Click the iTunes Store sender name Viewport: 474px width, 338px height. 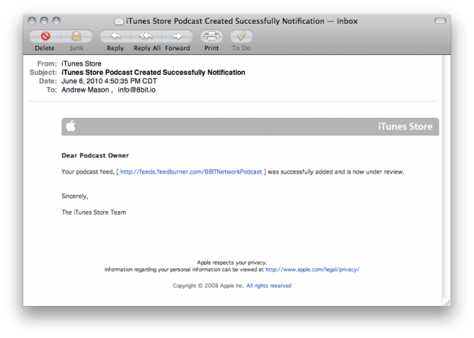click(81, 63)
